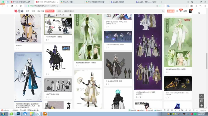
Task: Open notifications bell with 99+ badge
Action: [x=181, y=11]
